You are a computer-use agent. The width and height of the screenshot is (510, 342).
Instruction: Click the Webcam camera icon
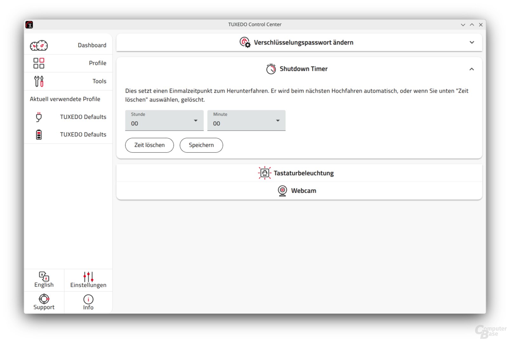click(282, 191)
